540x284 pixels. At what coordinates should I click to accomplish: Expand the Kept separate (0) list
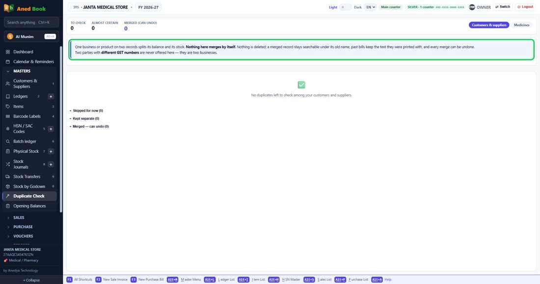[x=85, y=118]
